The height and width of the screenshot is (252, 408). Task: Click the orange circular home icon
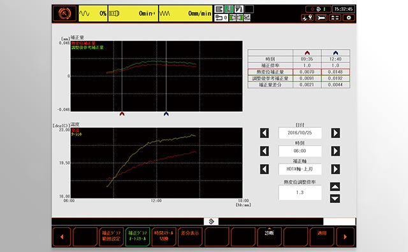(65, 13)
